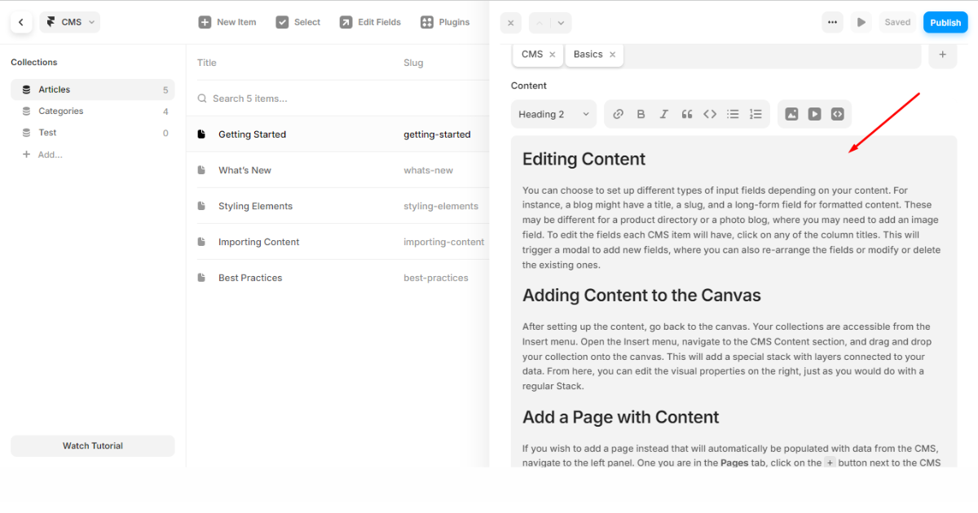Insert a link with link icon
The height and width of the screenshot is (513, 978).
pyautogui.click(x=618, y=114)
